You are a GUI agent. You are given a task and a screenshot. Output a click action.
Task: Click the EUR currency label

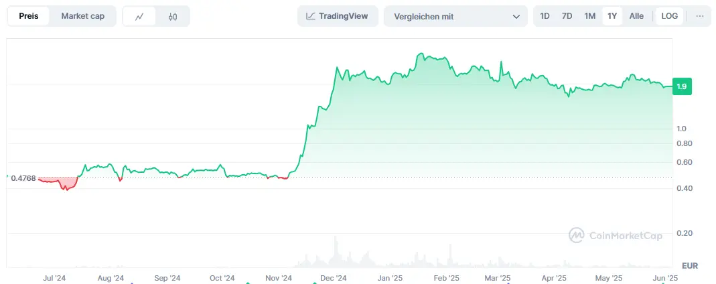click(x=690, y=265)
